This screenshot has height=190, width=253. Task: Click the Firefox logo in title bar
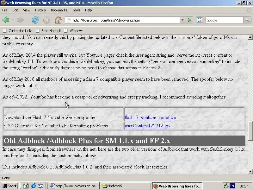click(x=3, y=3)
